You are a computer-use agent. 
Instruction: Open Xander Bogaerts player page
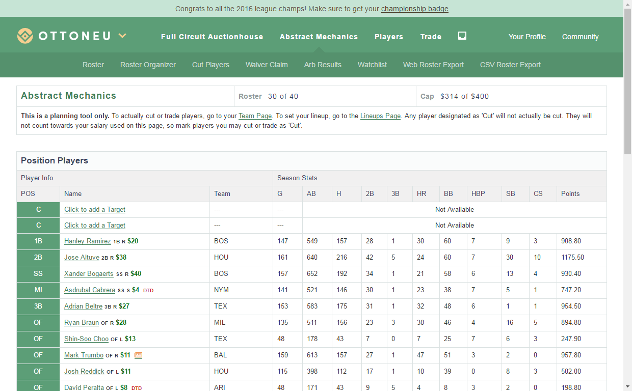(89, 274)
